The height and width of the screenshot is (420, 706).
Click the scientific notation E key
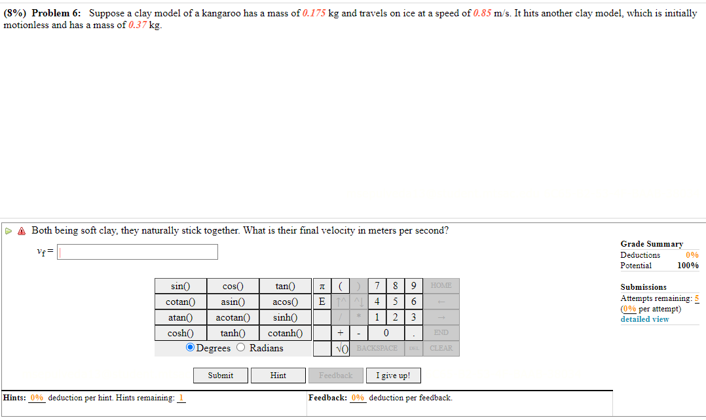(x=321, y=302)
